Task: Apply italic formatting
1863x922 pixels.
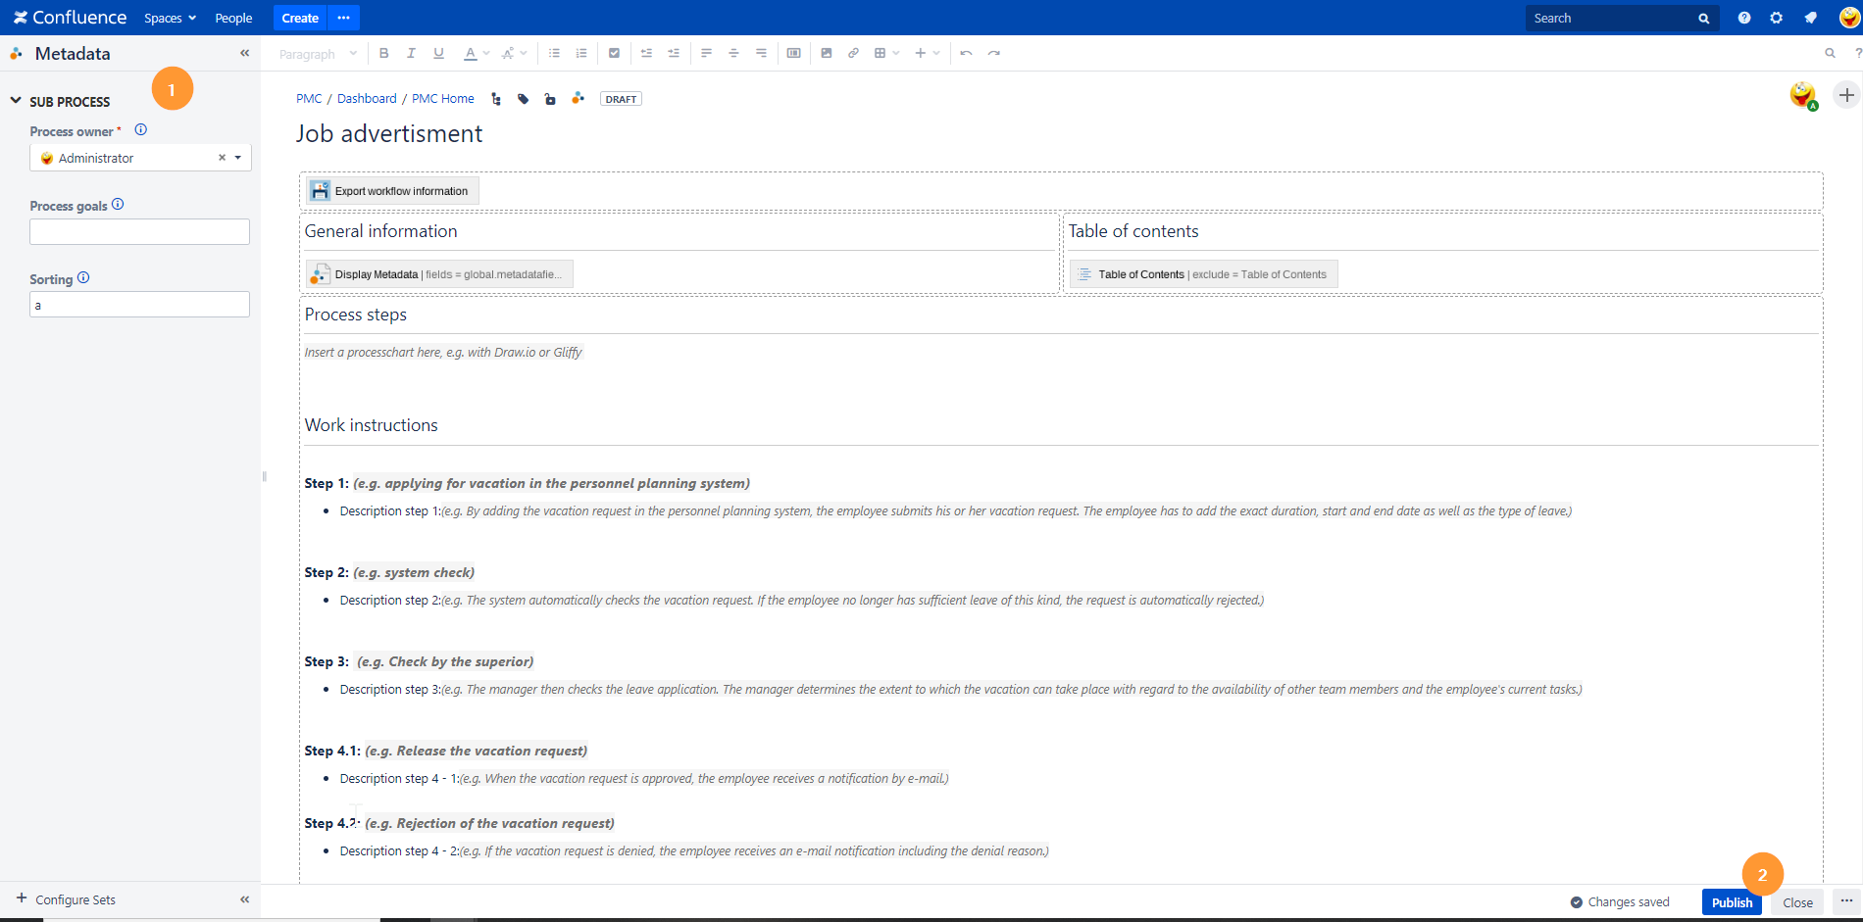Action: tap(411, 53)
